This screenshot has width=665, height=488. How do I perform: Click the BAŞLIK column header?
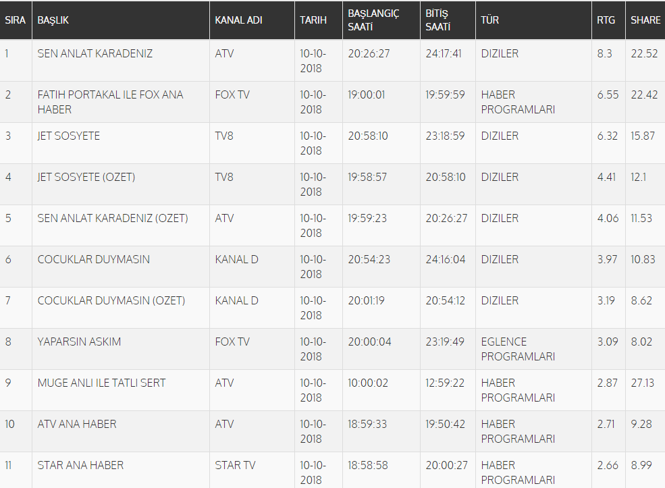(53, 20)
